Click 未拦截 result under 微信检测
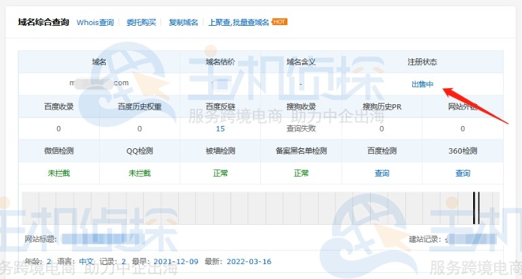 (59, 173)
